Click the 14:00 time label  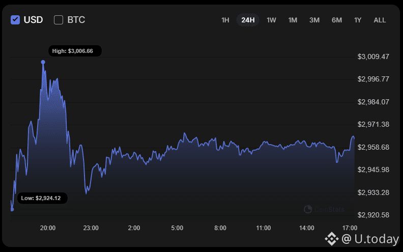click(x=307, y=228)
